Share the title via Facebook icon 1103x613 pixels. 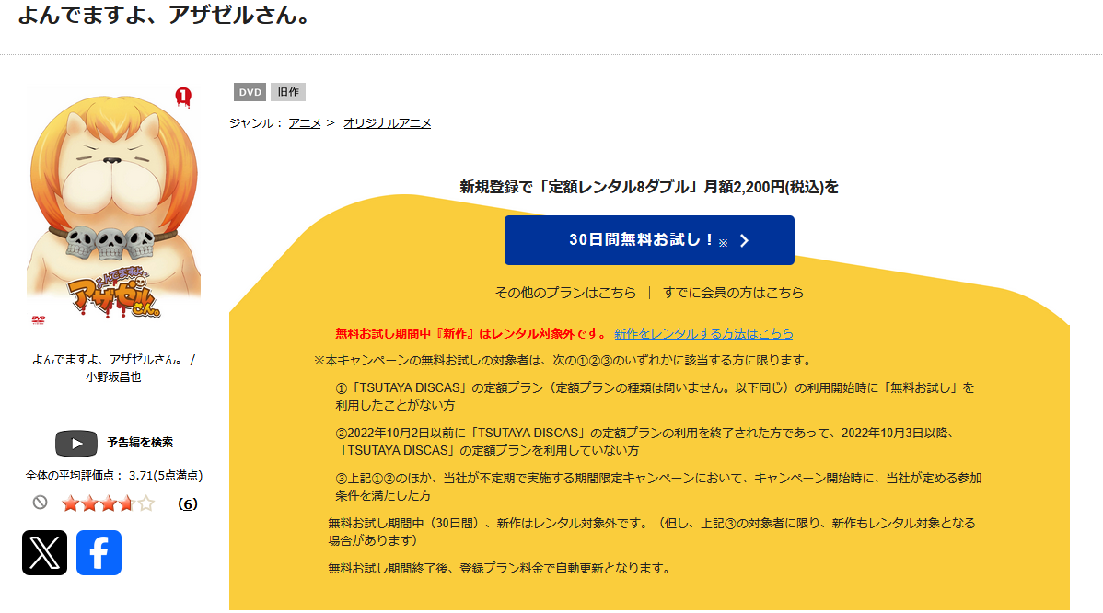pos(99,552)
